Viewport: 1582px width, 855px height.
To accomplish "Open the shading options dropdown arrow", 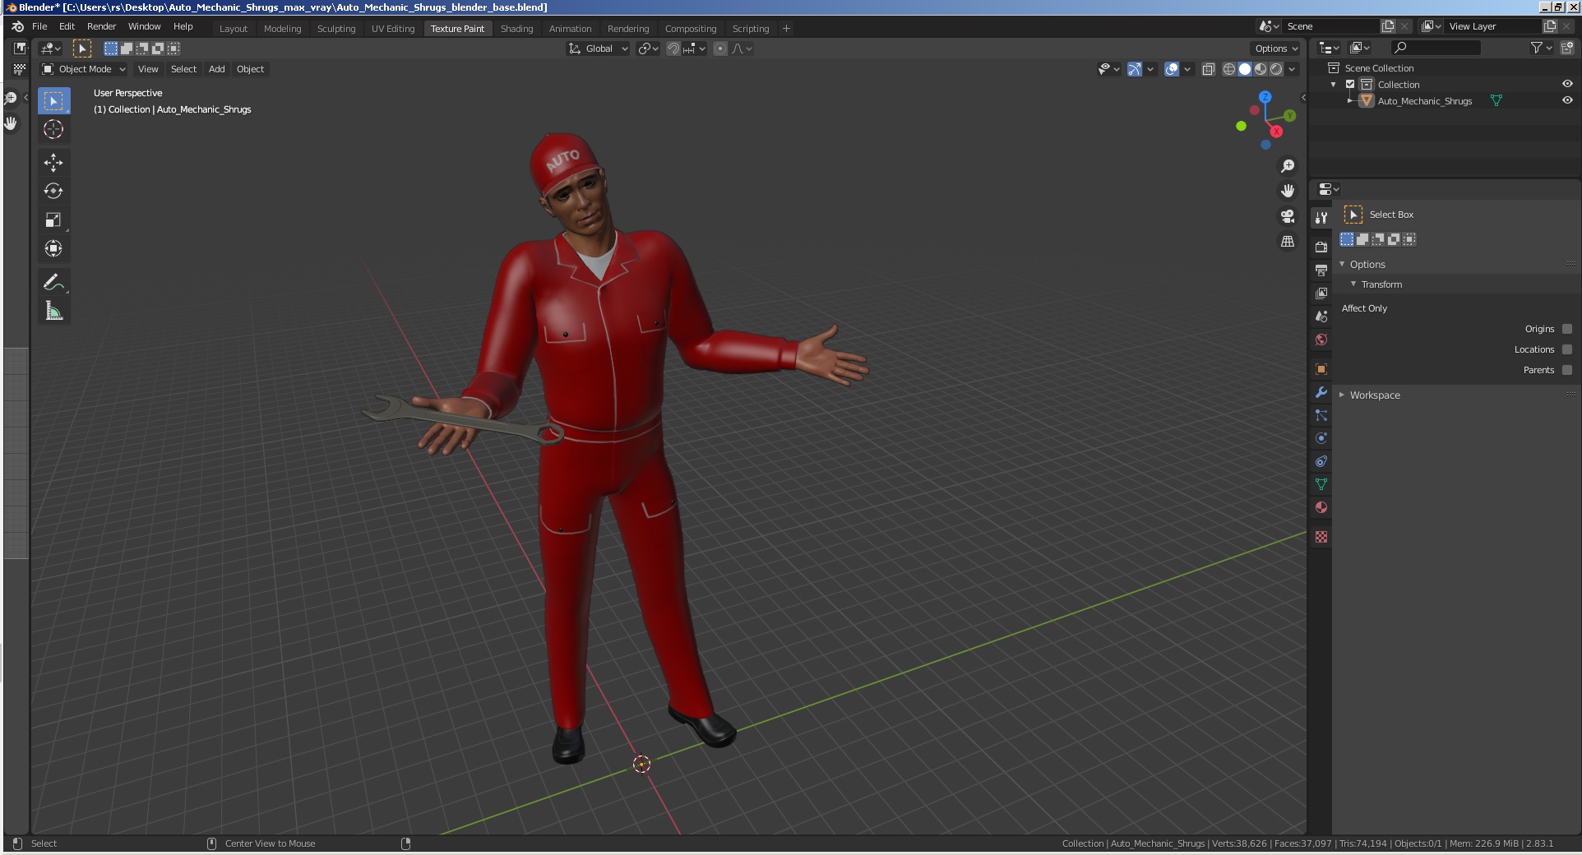I will (1293, 70).
